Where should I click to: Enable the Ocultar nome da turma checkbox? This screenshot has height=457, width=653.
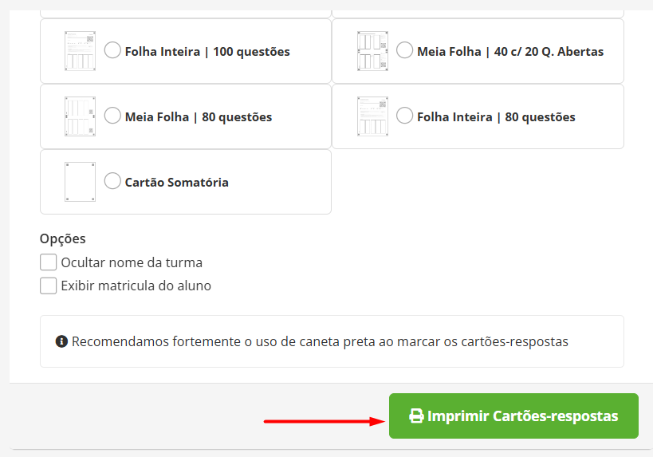pyautogui.click(x=49, y=262)
